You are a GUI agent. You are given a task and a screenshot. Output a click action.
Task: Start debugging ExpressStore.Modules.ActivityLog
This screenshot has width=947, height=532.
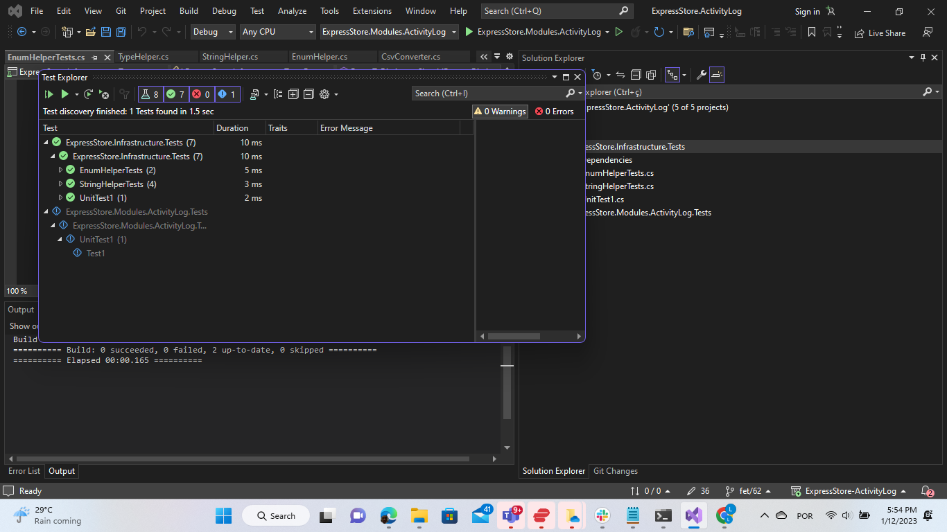click(469, 32)
